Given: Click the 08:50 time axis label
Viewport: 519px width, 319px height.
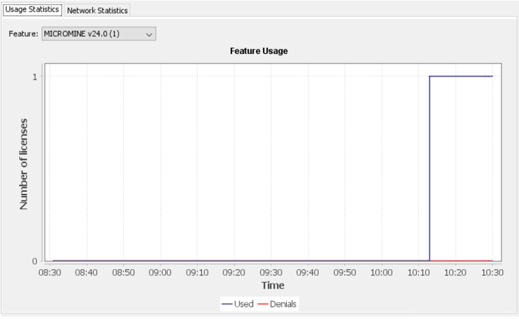Looking at the screenshot, I should pyautogui.click(x=123, y=273).
